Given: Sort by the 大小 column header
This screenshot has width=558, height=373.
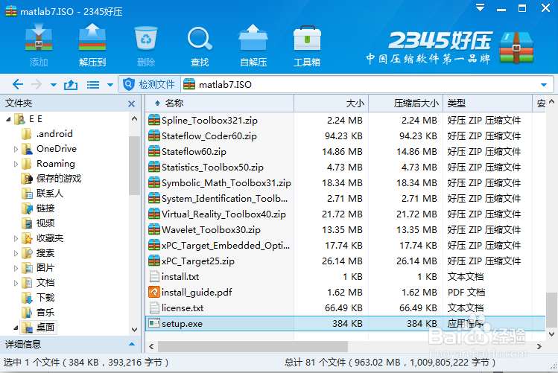Looking at the screenshot, I should pyautogui.click(x=332, y=103).
